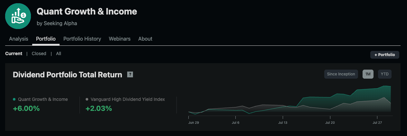
Task: Switch to Portfolio History tab
Action: point(82,39)
